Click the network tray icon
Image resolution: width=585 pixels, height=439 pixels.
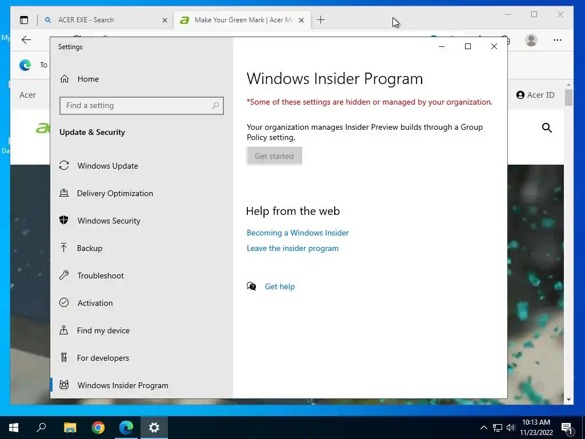[498, 428]
